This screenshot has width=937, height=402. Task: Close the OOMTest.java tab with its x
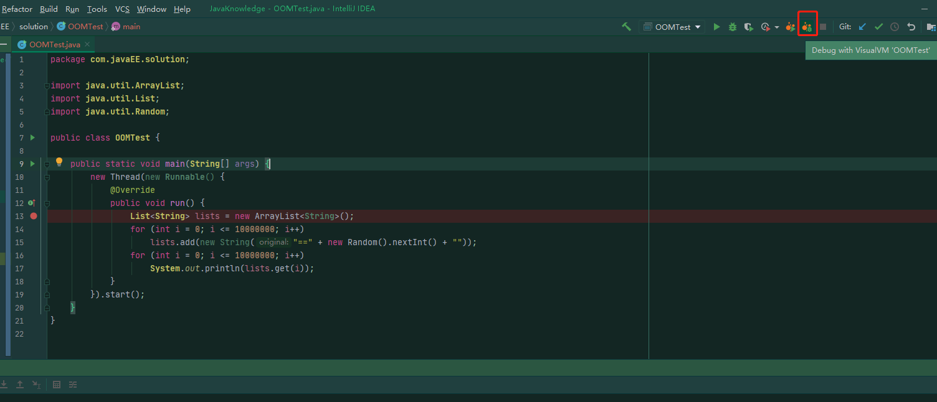[x=86, y=44]
